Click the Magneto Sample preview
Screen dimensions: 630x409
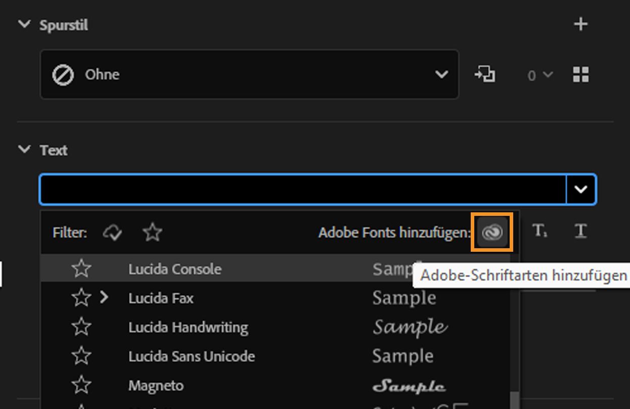pyautogui.click(x=409, y=386)
